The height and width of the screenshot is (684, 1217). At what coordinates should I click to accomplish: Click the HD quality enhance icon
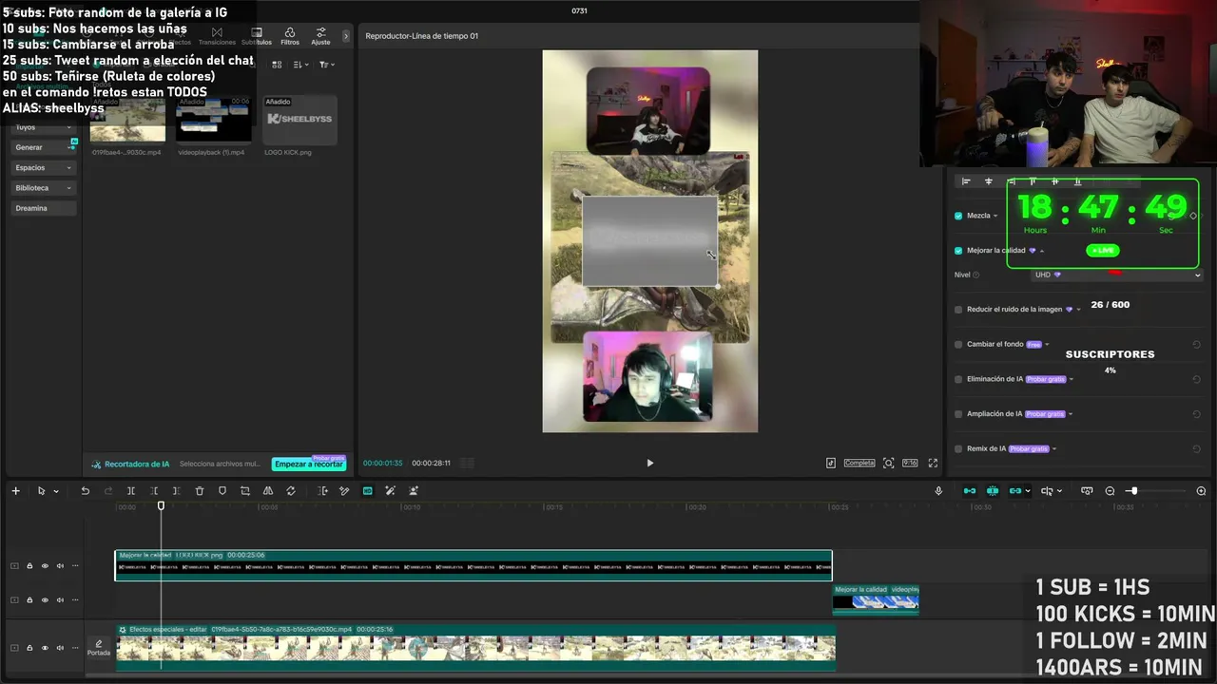point(368,491)
